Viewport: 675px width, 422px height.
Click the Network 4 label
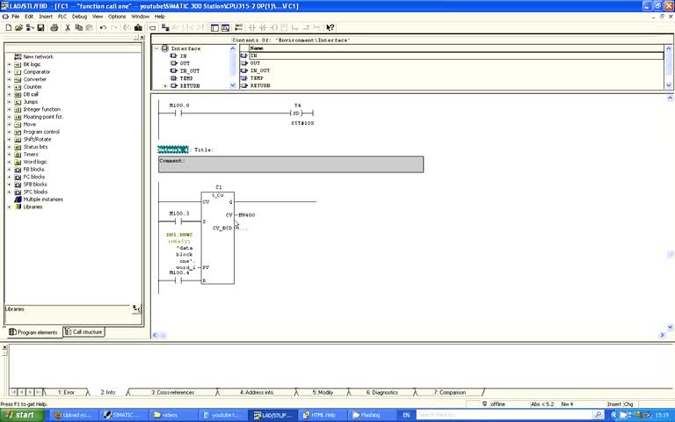tap(172, 149)
